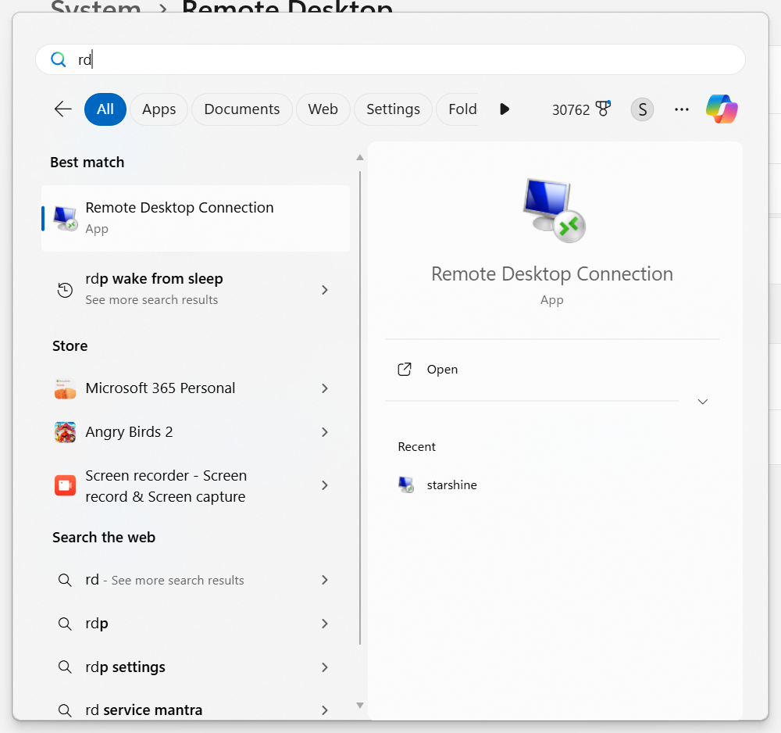This screenshot has width=781, height=733.
Task: Switch to the Apps filter tab
Action: pyautogui.click(x=159, y=109)
